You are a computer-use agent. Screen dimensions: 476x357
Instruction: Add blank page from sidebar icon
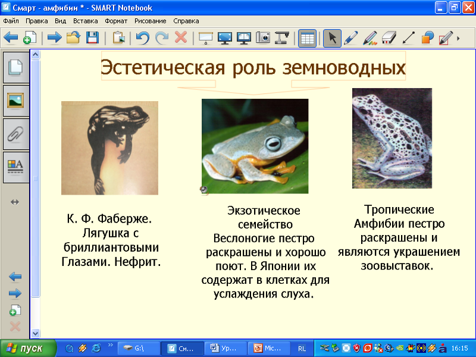(x=15, y=310)
